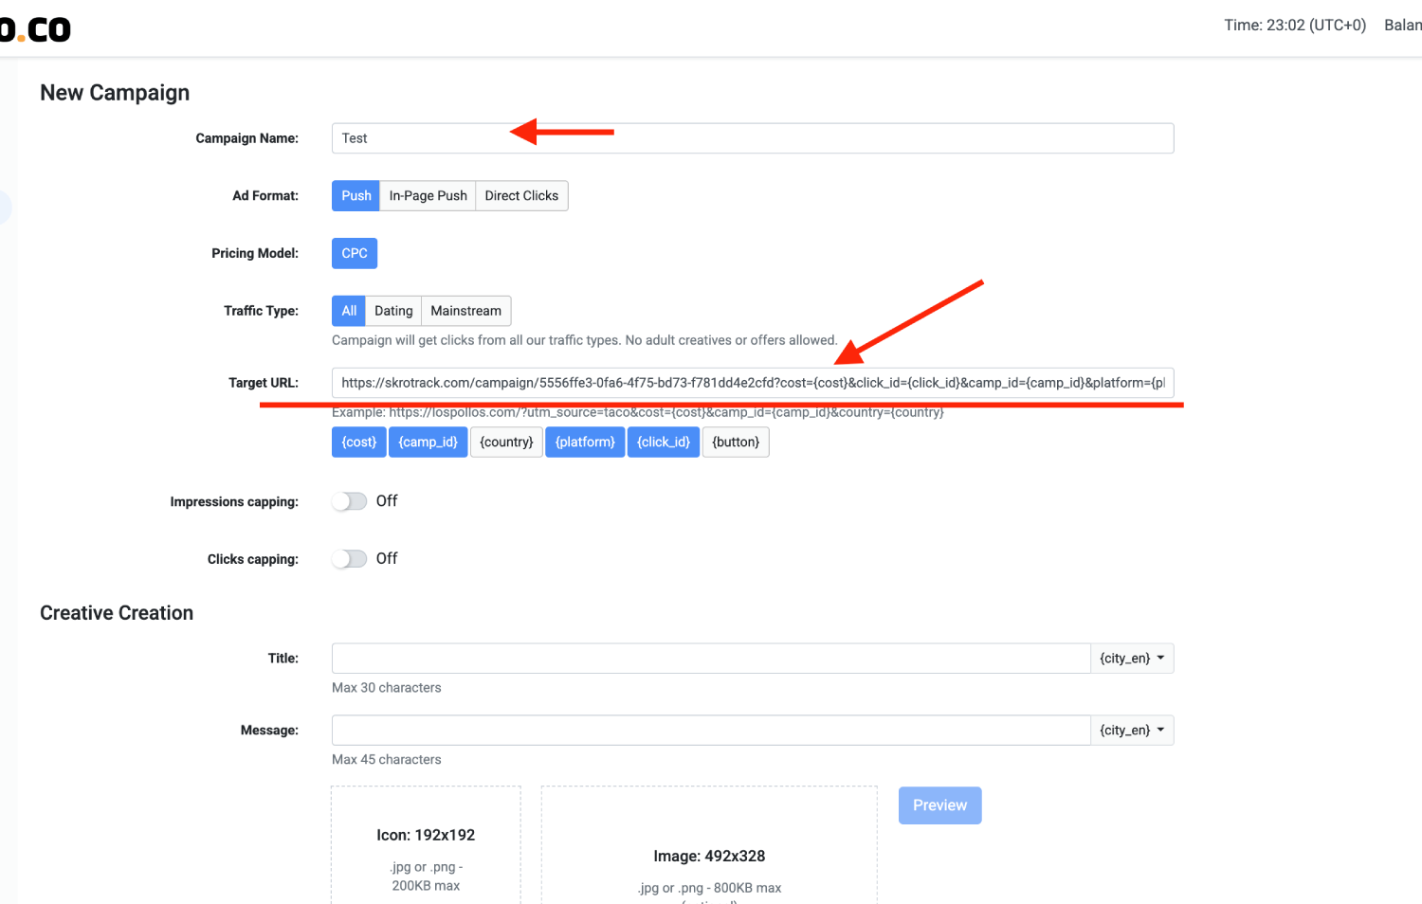Click the 'Max 30 characters' hint

pyautogui.click(x=387, y=688)
